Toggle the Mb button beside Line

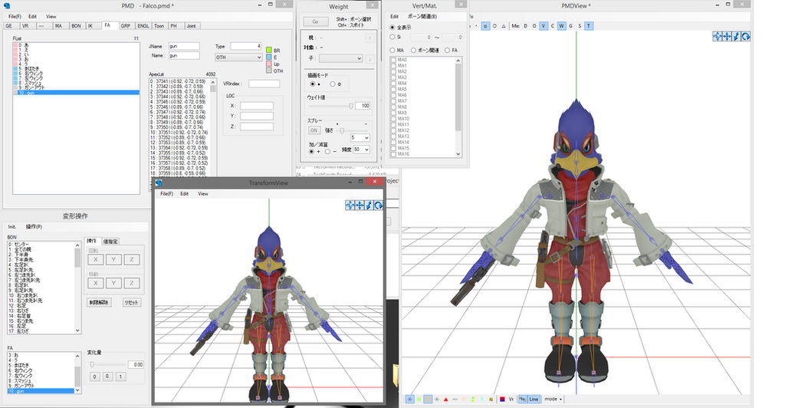[522, 399]
